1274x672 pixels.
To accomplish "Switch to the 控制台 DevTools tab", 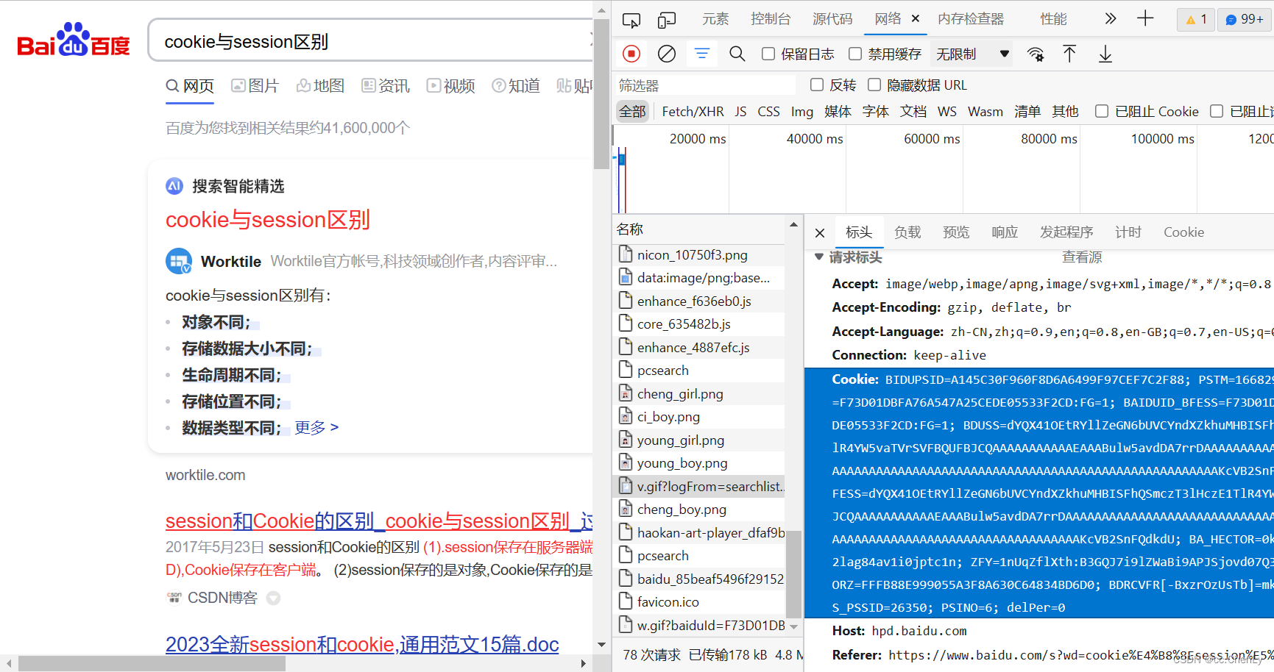I will [770, 19].
